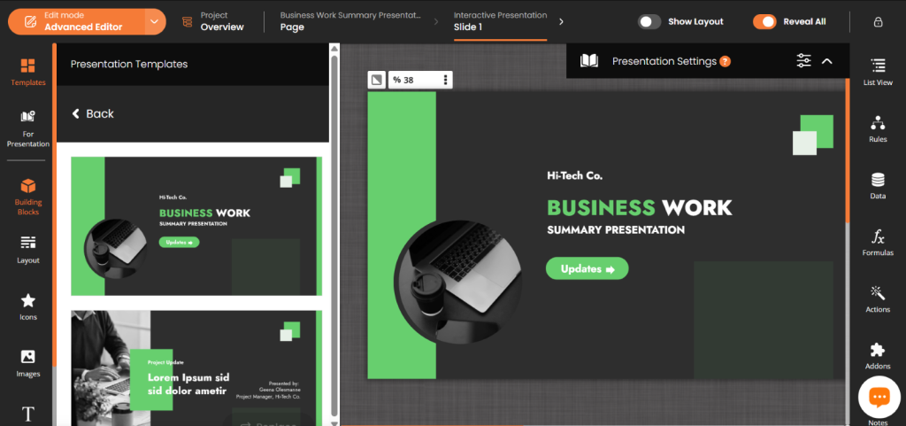This screenshot has width=906, height=426.
Task: Open the Actions panel
Action: point(878,298)
